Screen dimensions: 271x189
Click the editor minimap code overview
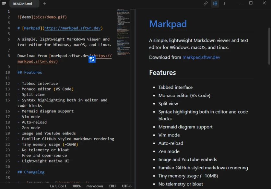click(124, 32)
